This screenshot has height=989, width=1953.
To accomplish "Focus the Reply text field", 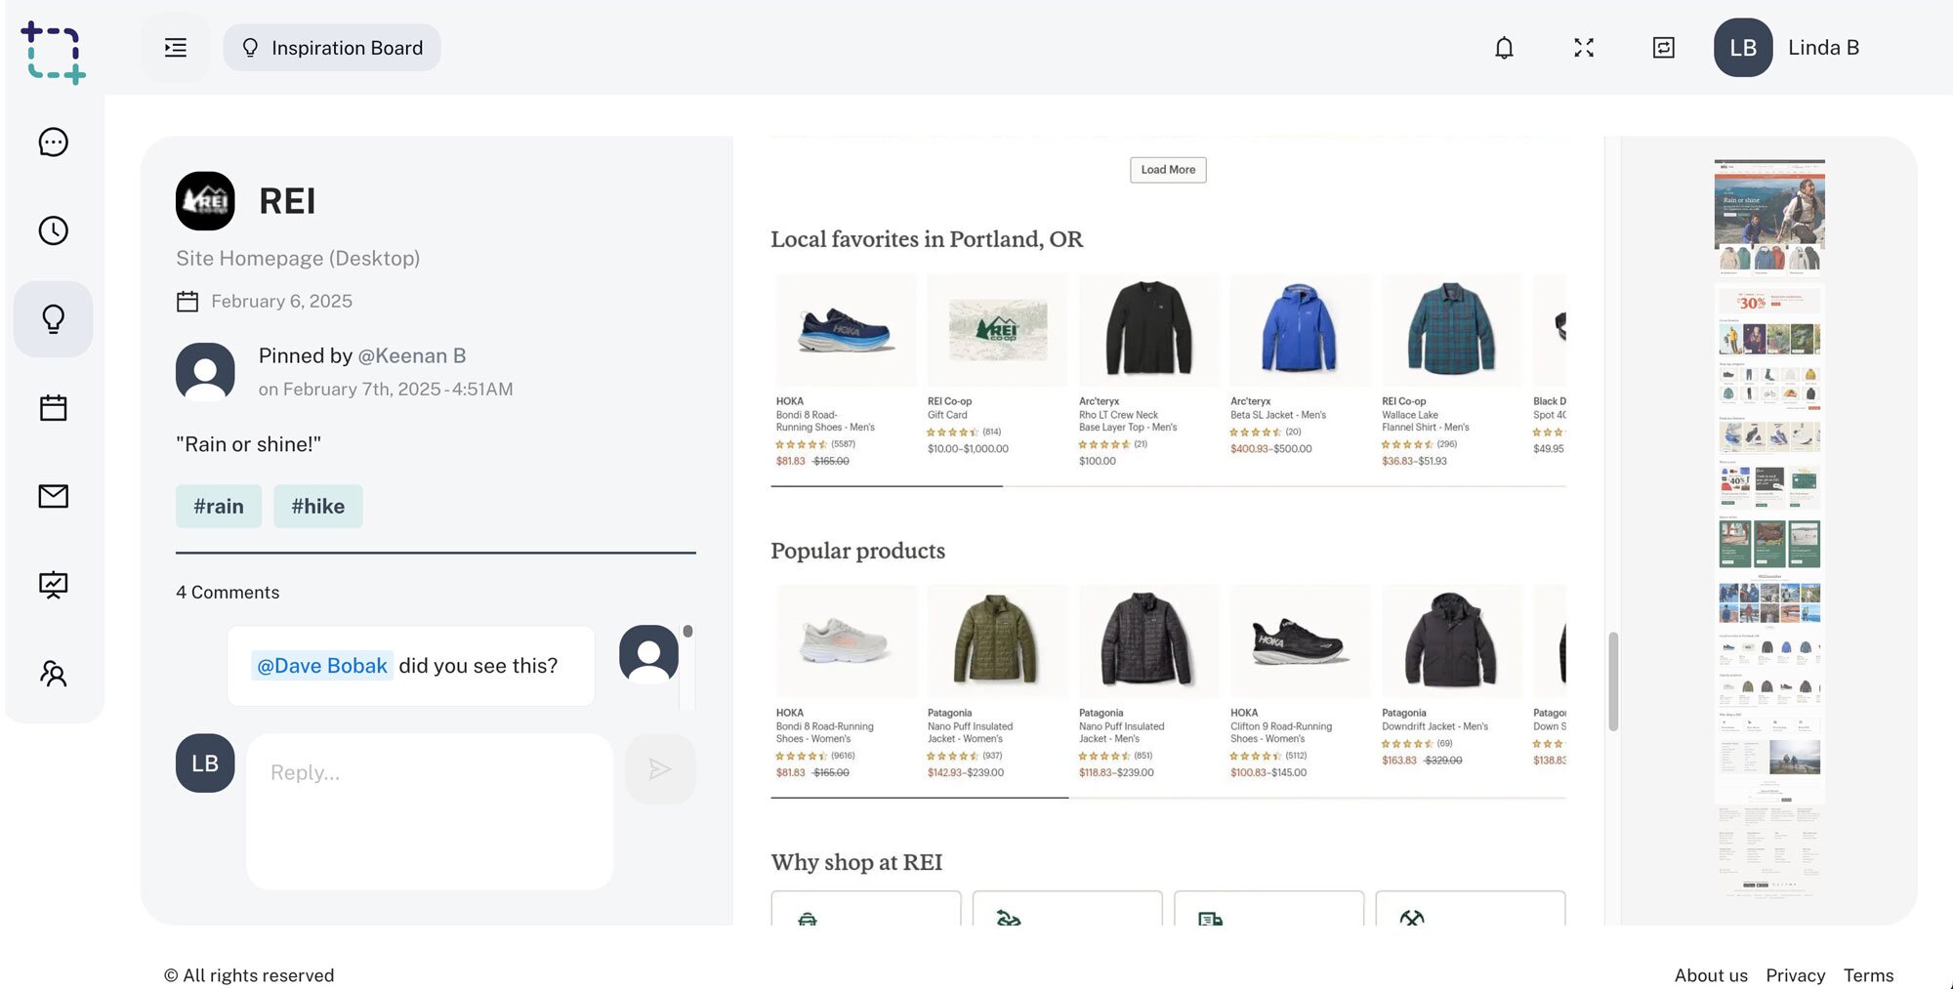I will pyautogui.click(x=430, y=811).
